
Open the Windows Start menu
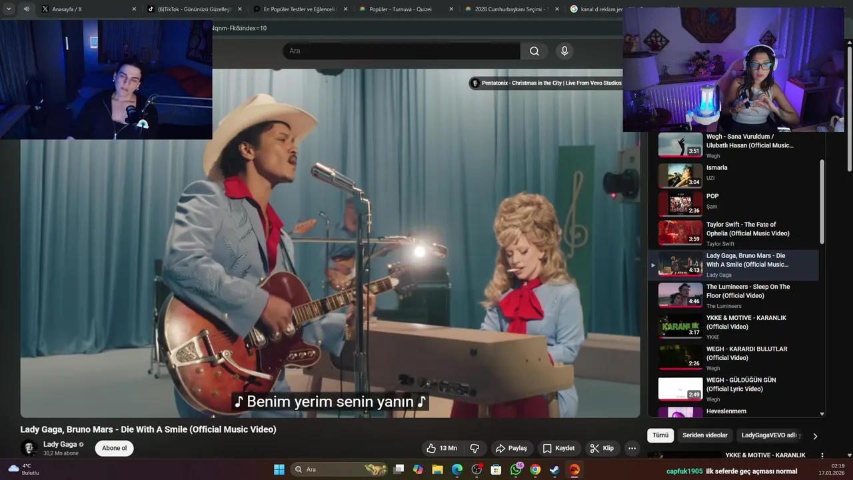coord(279,469)
